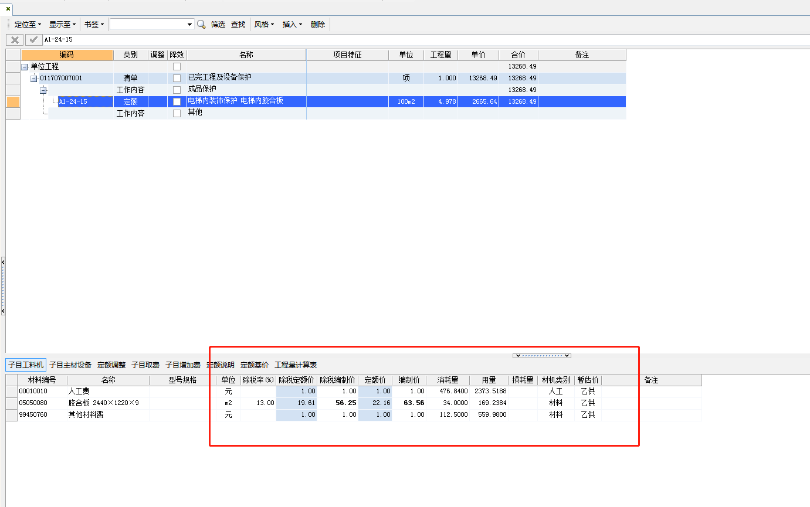Click the 编码 column header
Screen dimensions: 810x507
[67, 55]
